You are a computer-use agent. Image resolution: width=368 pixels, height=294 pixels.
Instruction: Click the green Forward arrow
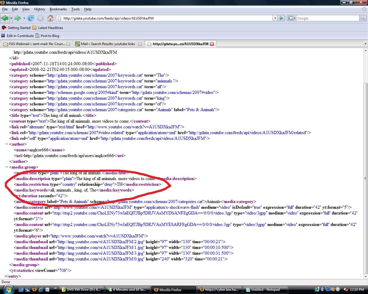pos(18,18)
